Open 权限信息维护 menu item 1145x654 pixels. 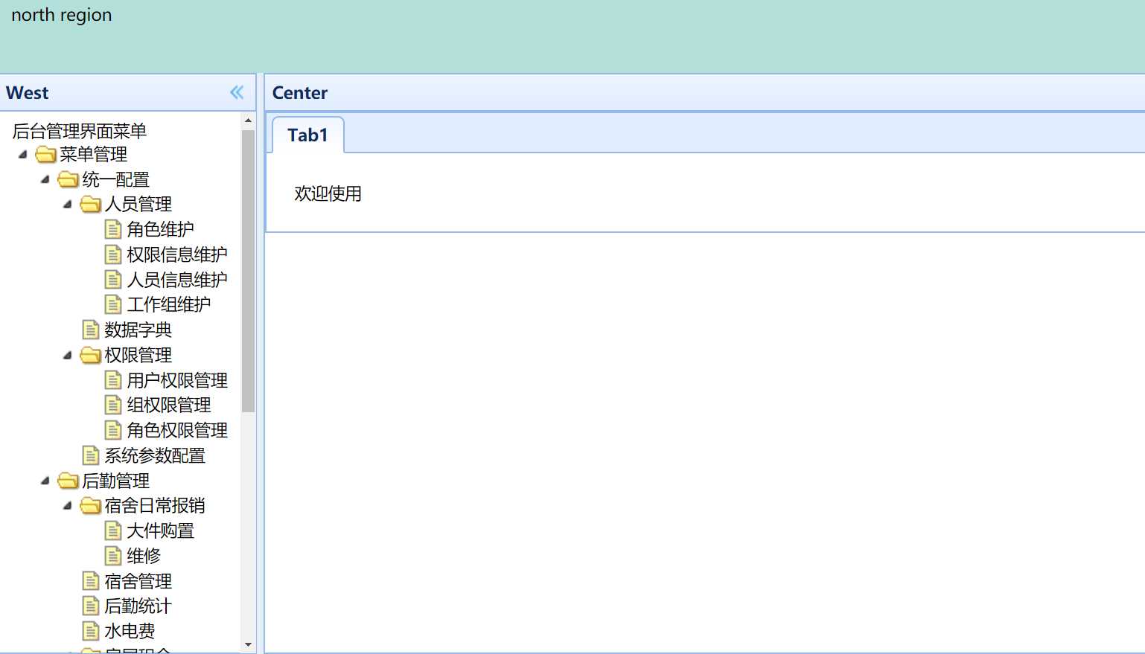pos(177,255)
